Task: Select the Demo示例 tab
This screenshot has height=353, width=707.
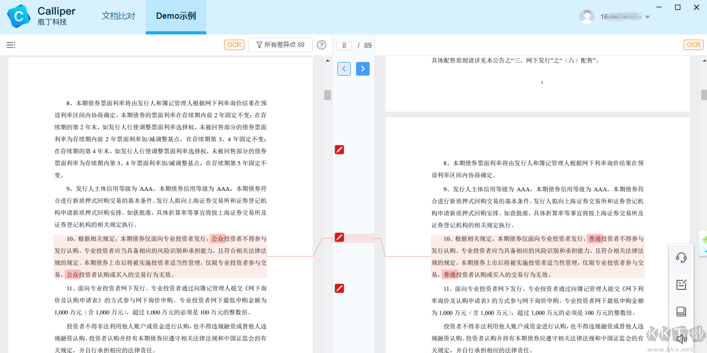Action: (x=176, y=16)
